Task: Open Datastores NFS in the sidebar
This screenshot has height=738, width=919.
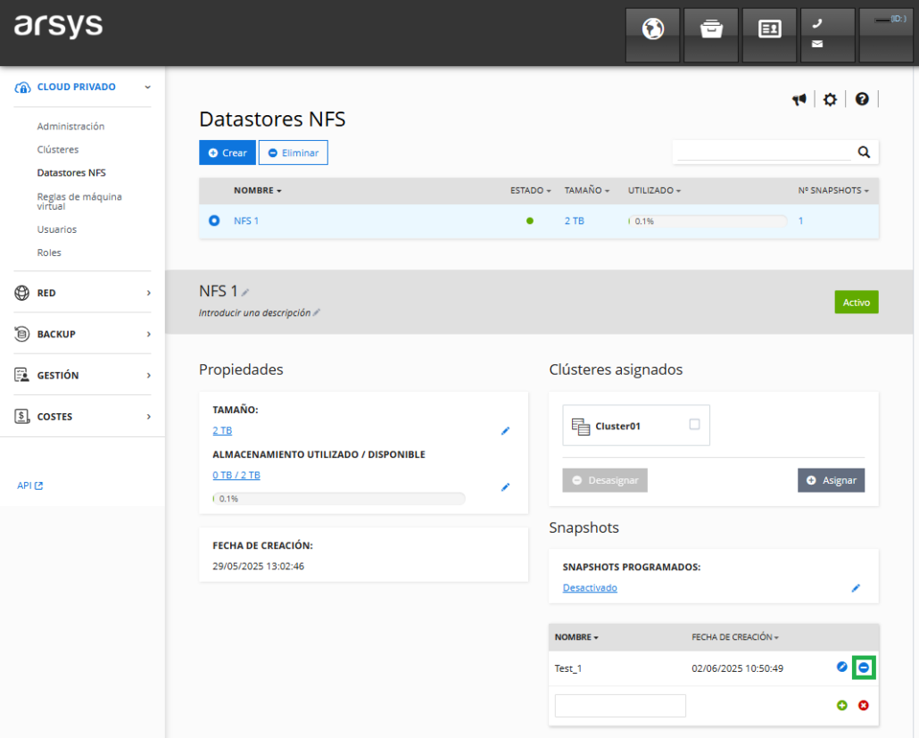Action: tap(71, 173)
